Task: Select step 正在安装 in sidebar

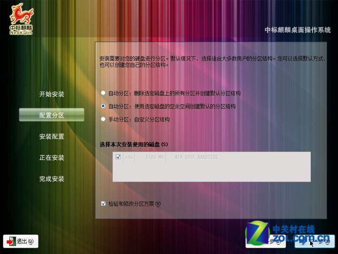Action: tap(52, 157)
